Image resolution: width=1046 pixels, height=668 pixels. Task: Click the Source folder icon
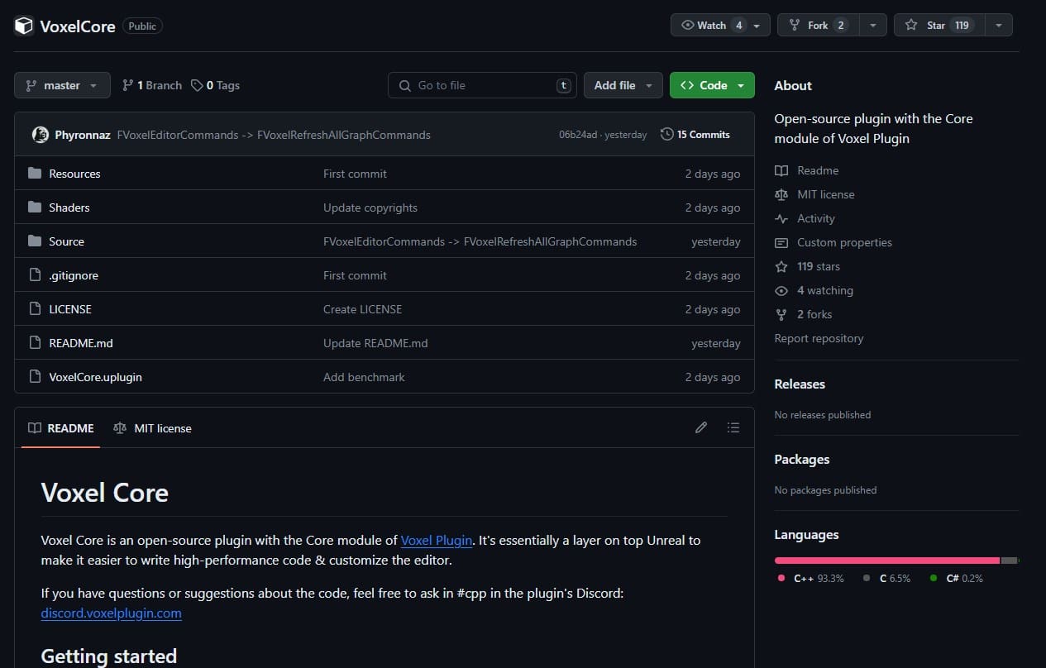tap(35, 241)
